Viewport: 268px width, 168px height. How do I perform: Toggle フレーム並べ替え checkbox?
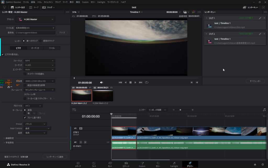[25, 118]
